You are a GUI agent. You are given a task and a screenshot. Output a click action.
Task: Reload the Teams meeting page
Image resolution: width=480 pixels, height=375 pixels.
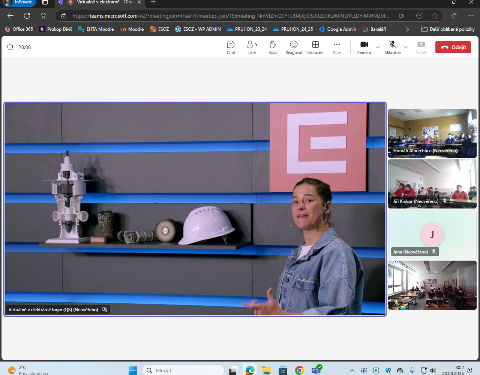click(27, 16)
